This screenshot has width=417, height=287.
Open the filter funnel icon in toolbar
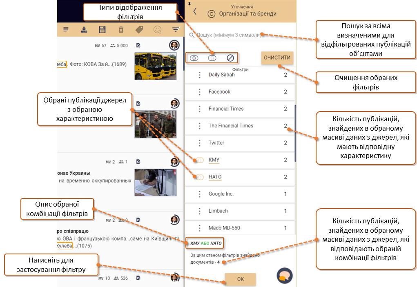coord(176,29)
